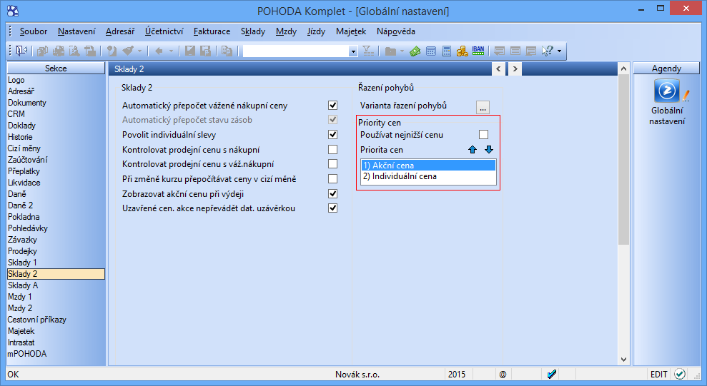The height and width of the screenshot is (386, 707).
Task: Click the back arrow icon in toolbar
Action: tap(159, 51)
